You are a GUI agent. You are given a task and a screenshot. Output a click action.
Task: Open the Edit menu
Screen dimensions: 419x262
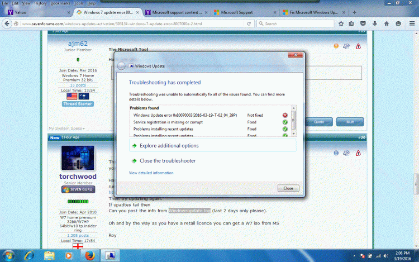tap(15, 3)
